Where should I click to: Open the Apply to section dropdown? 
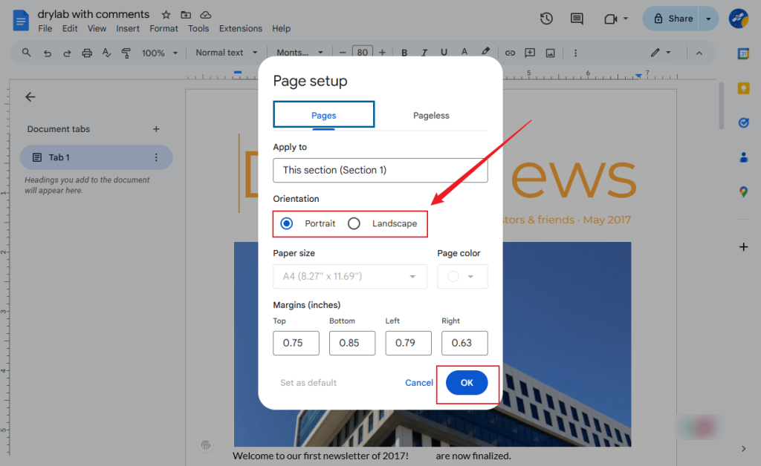tap(380, 170)
